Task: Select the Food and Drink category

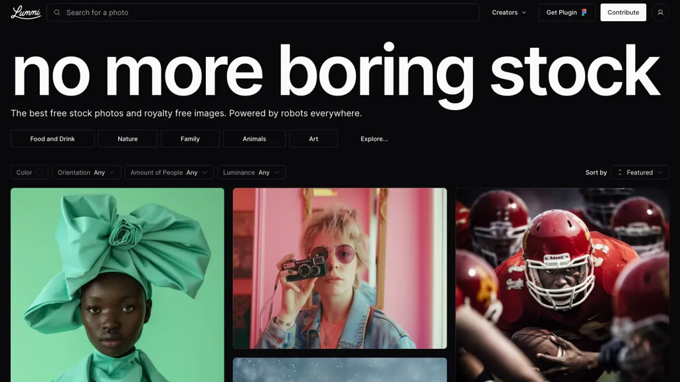Action: point(52,139)
